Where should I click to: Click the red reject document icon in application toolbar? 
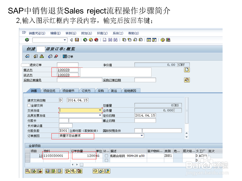[56, 56]
